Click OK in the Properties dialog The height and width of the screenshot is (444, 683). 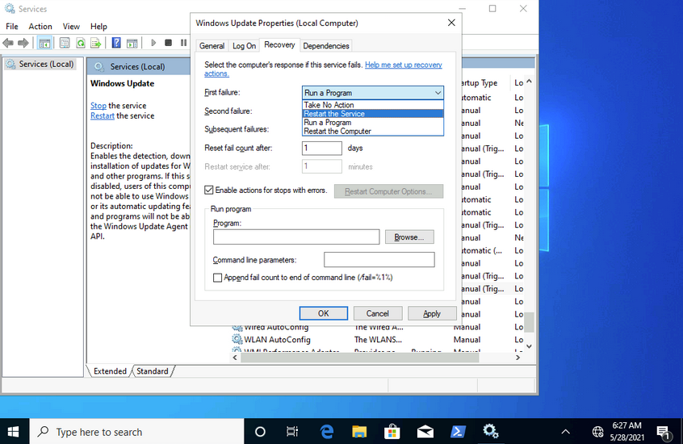pyautogui.click(x=323, y=313)
